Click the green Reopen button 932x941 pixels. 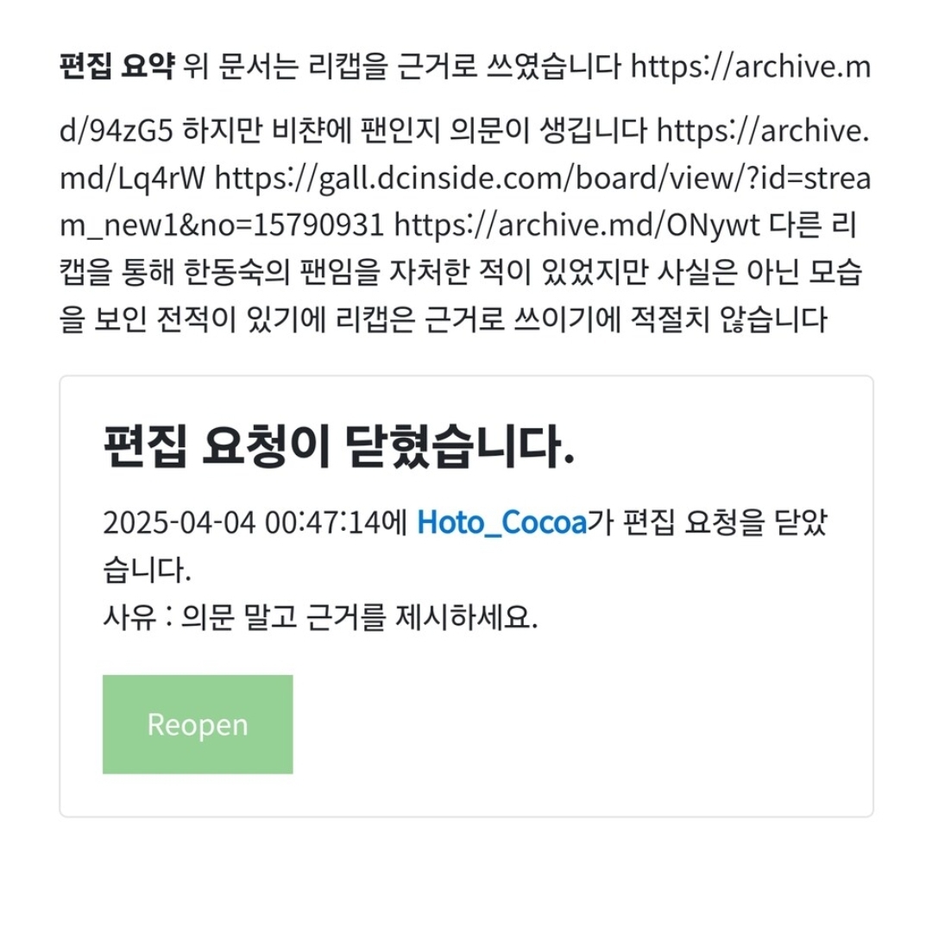pyautogui.click(x=198, y=724)
